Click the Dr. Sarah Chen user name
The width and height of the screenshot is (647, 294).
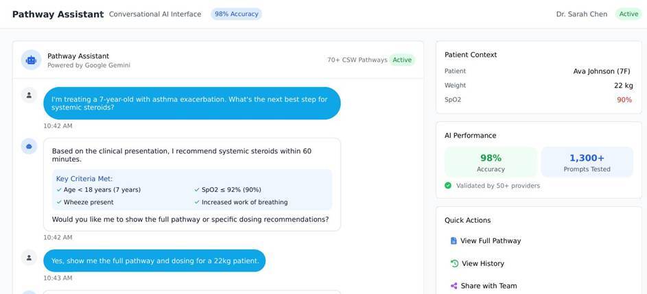pyautogui.click(x=582, y=14)
